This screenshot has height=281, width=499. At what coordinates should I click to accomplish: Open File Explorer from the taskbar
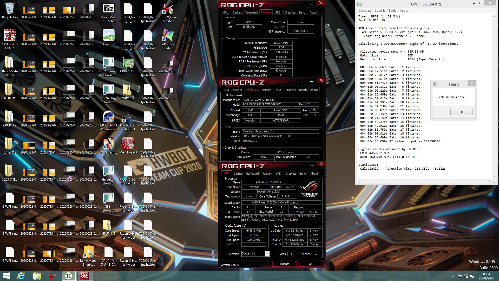coord(37,276)
